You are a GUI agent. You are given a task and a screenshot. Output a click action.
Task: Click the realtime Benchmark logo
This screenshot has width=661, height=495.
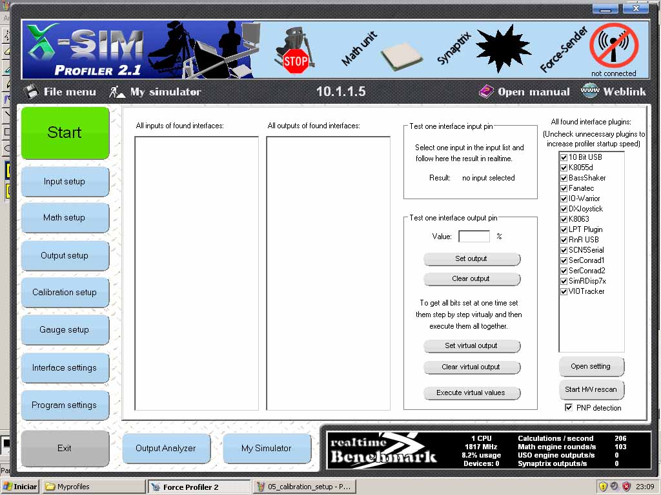tap(383, 451)
